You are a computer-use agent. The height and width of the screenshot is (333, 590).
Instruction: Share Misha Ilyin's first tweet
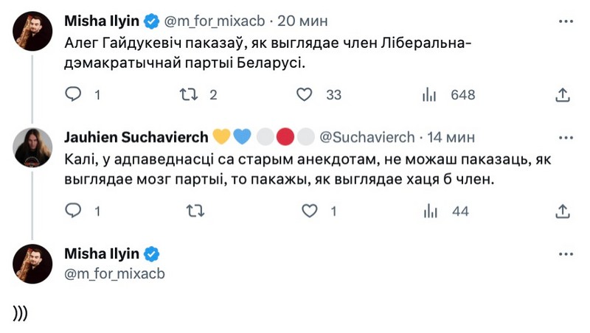tap(562, 94)
